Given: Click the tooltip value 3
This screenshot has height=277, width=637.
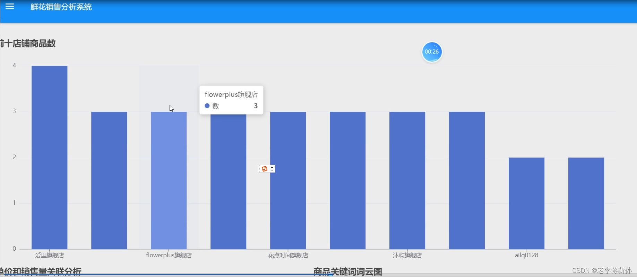Looking at the screenshot, I should pos(256,106).
